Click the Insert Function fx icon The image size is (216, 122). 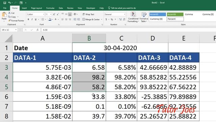click(37, 30)
